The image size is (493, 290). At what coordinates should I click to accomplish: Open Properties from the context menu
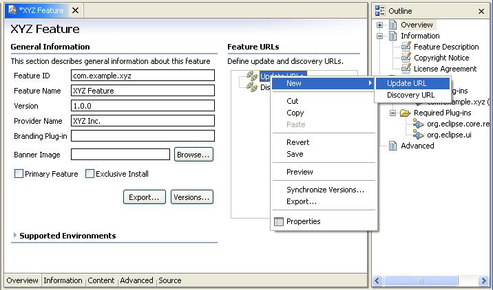coord(324,221)
